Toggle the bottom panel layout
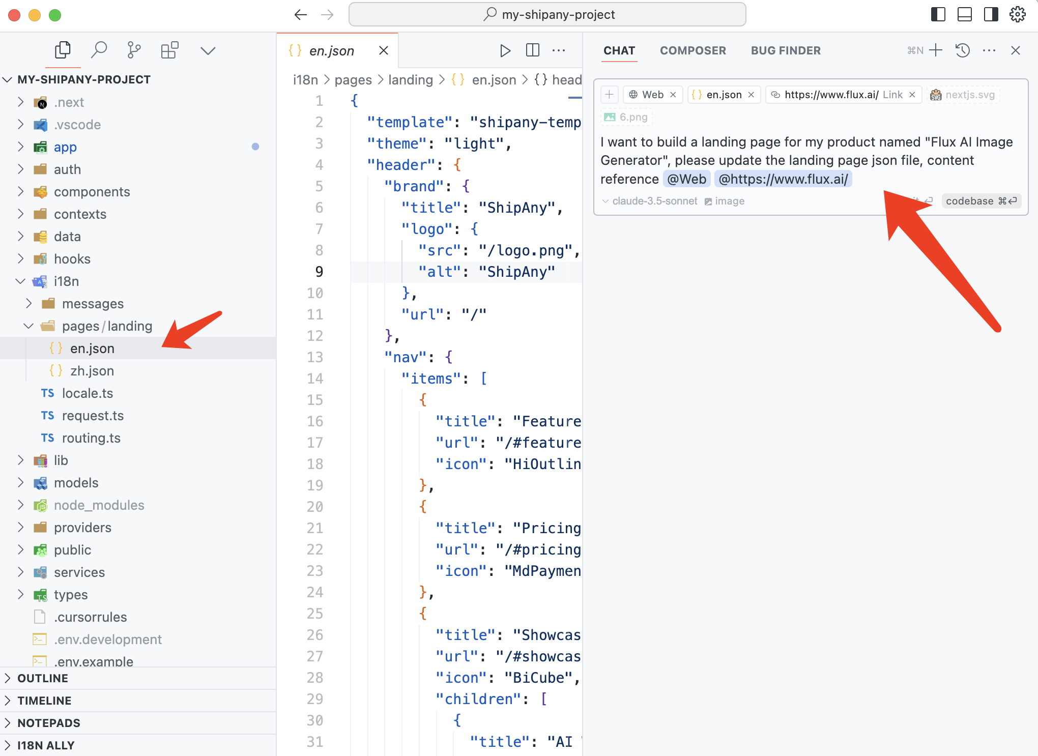The width and height of the screenshot is (1038, 756). coord(964,14)
